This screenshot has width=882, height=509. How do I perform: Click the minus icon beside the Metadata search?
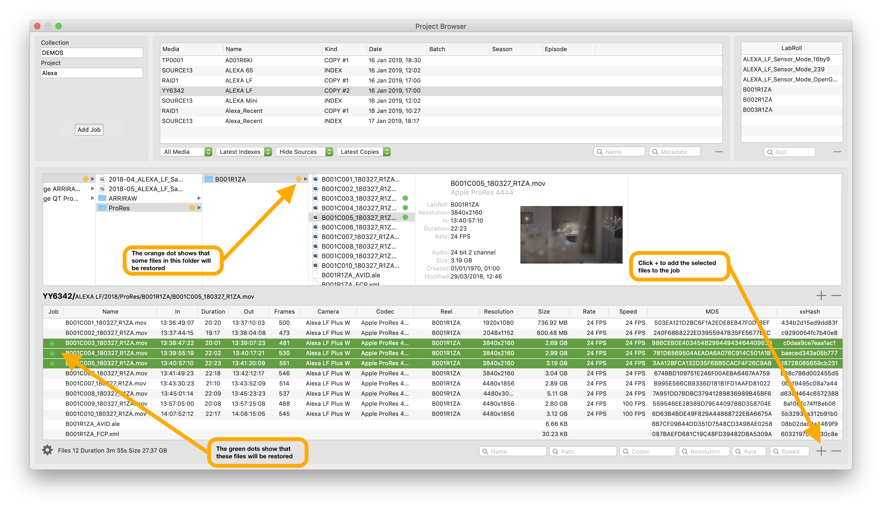tap(719, 152)
